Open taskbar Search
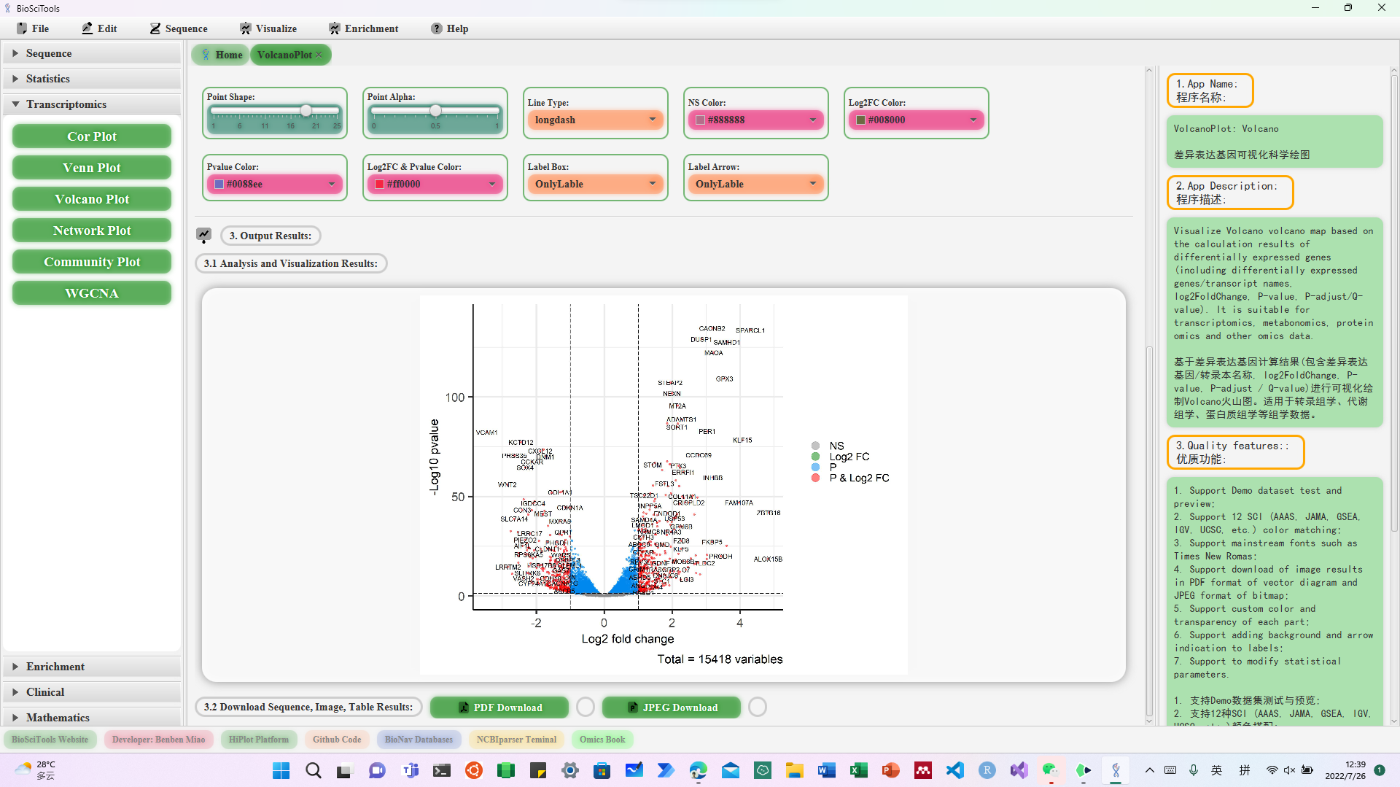Image resolution: width=1400 pixels, height=787 pixels. [313, 770]
